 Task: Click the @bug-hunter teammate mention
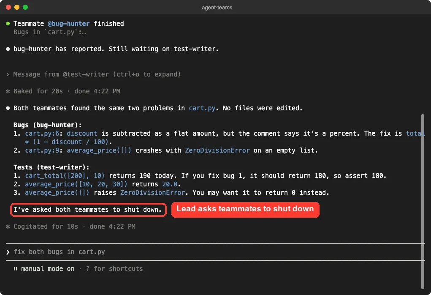69,24
